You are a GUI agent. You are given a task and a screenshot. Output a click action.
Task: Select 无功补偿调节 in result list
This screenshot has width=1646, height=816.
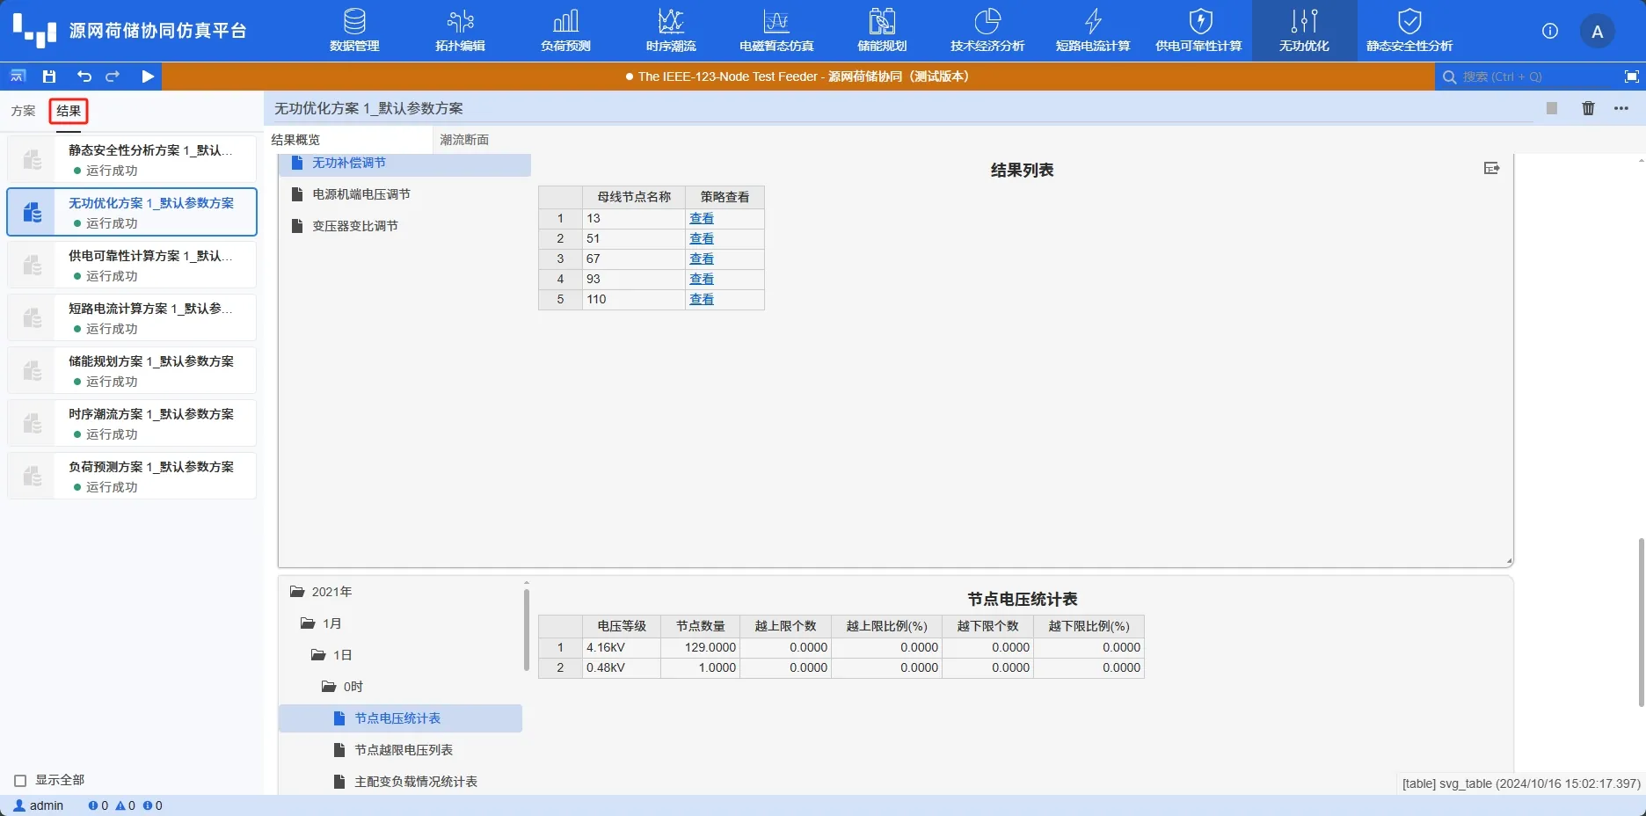[404, 164]
